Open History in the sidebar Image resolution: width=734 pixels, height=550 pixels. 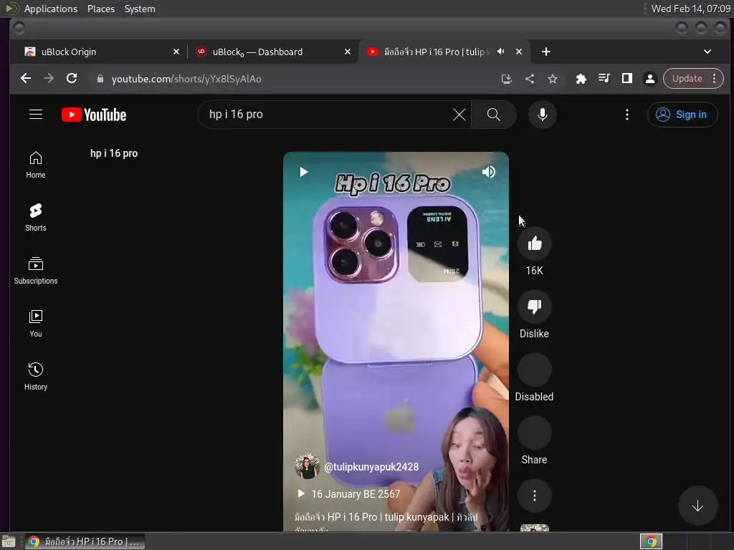pyautogui.click(x=36, y=376)
